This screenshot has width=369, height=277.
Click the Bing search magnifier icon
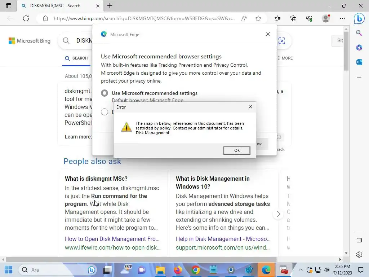coord(66,41)
